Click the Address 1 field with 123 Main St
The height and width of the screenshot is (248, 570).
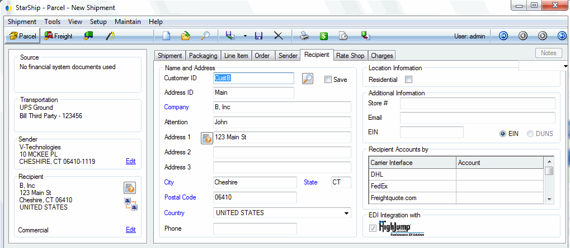coord(282,138)
